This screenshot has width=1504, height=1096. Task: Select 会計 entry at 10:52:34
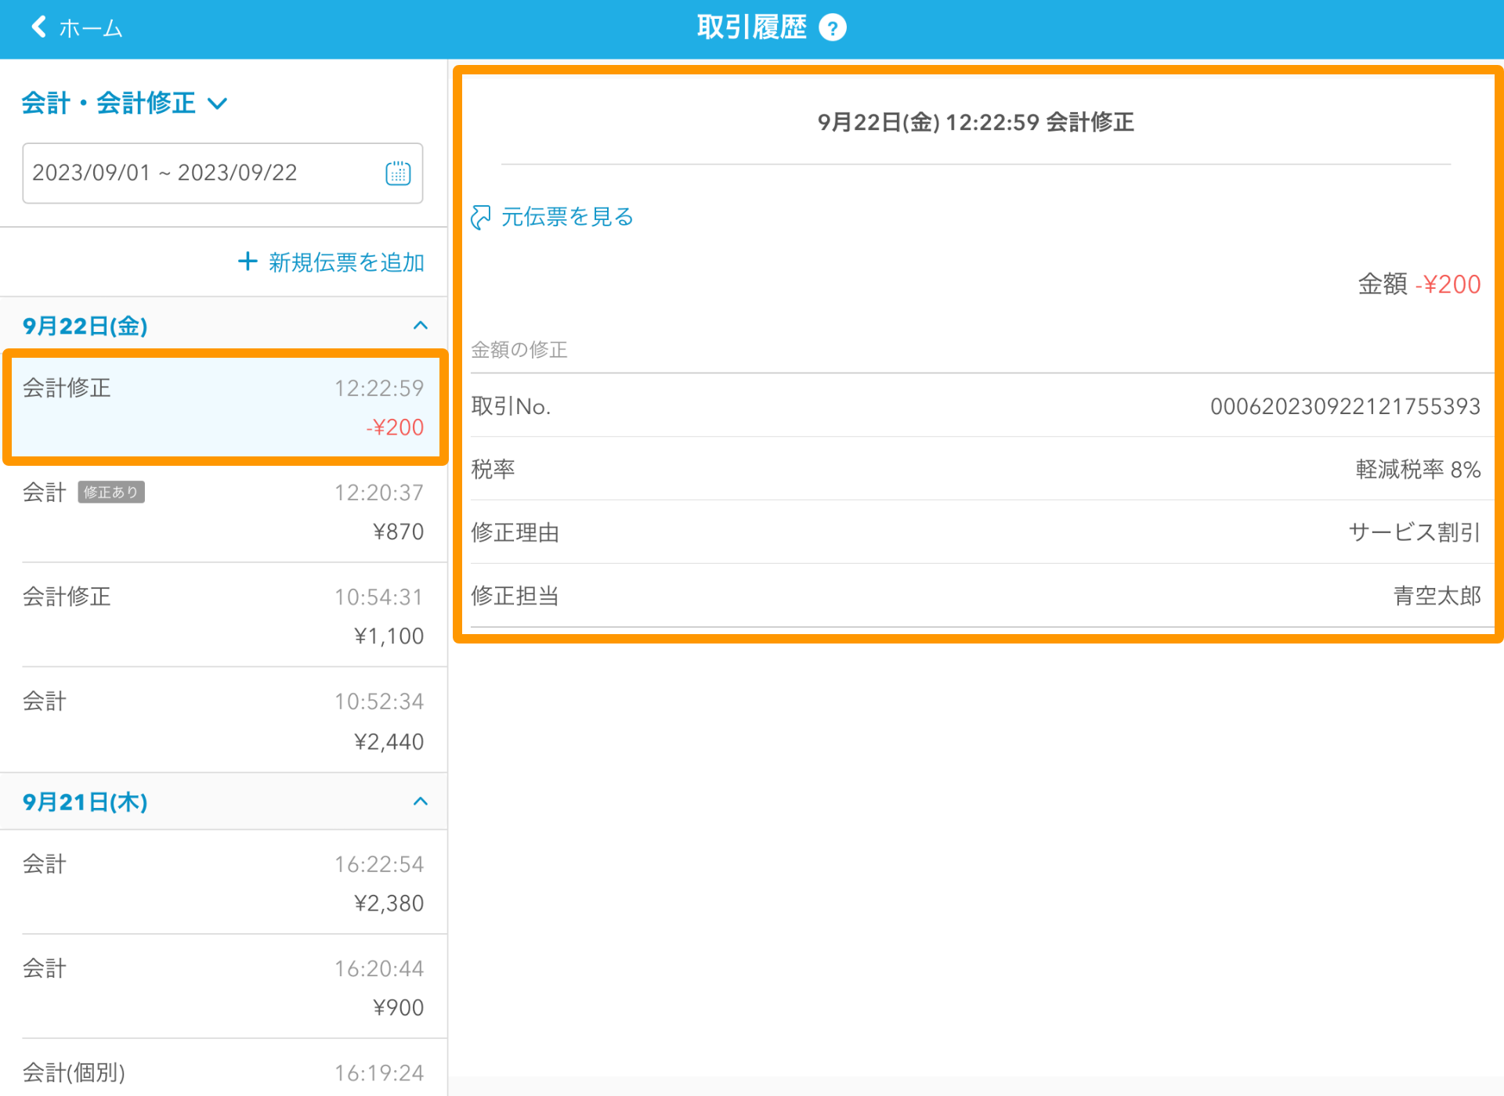225,720
